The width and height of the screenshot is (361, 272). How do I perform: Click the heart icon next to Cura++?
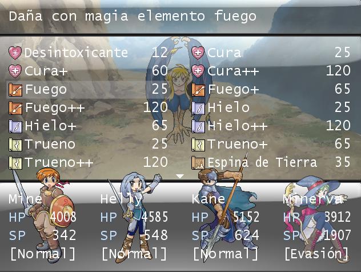198,71
